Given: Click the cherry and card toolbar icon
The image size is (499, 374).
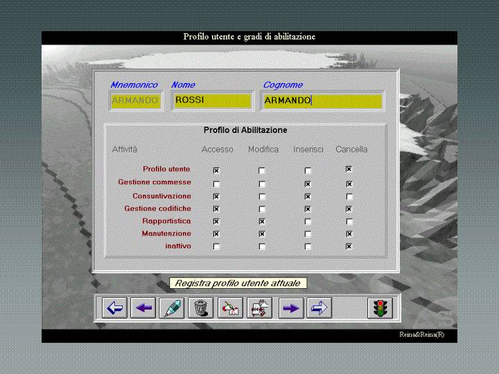Looking at the screenshot, I should coord(230,308).
